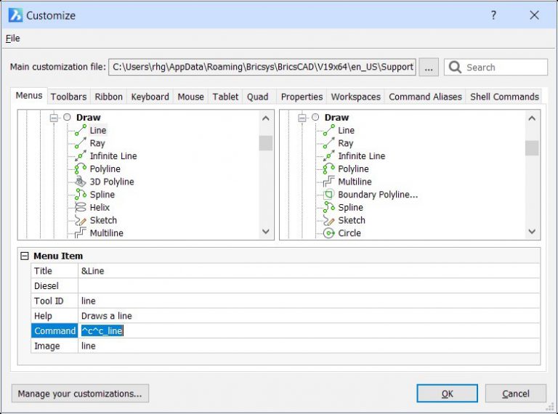Click the help question mark button
The image size is (558, 414).
coord(493,15)
